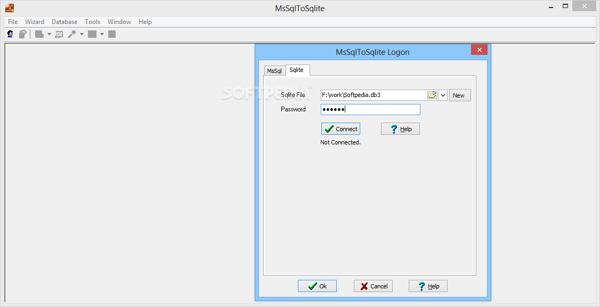Open dropdown arrow beside the wand icon
The width and height of the screenshot is (600, 307).
click(82, 35)
